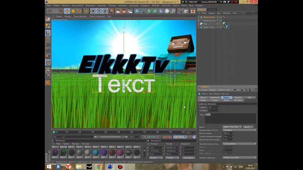Open the File menu in main menu bar
Screen dimensions: 303x170
click(49, 6)
